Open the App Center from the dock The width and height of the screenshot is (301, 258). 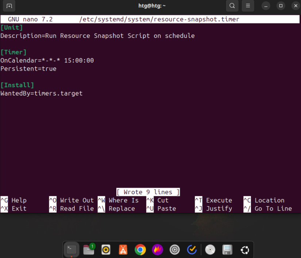[123, 250]
